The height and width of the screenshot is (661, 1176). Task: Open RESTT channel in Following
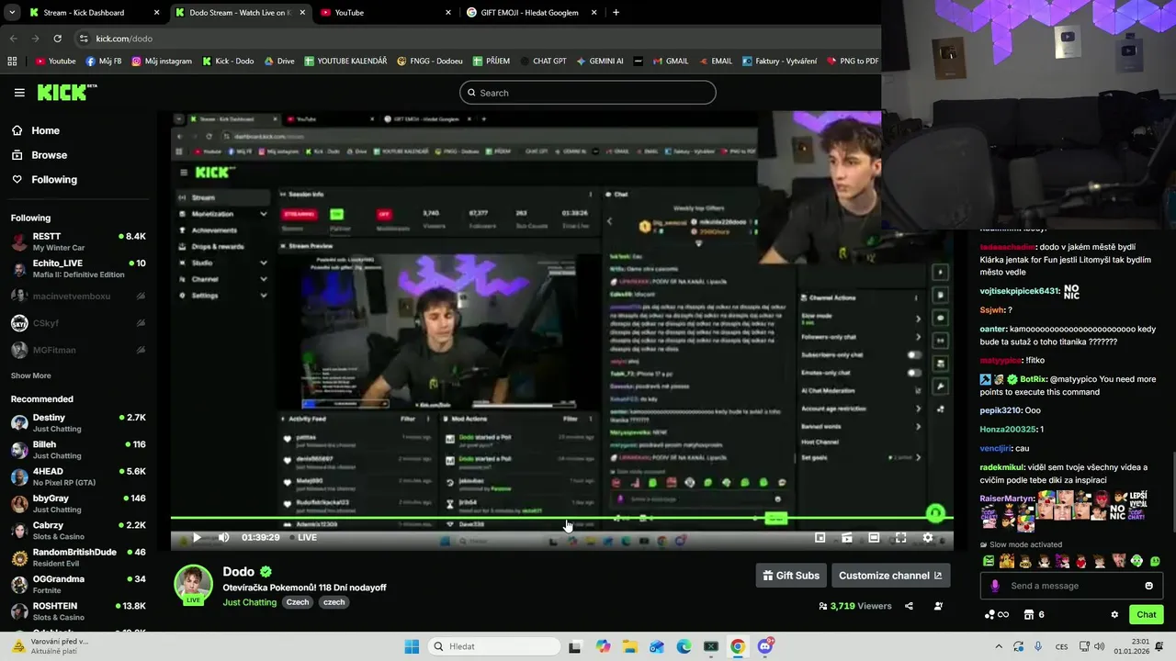(78, 242)
